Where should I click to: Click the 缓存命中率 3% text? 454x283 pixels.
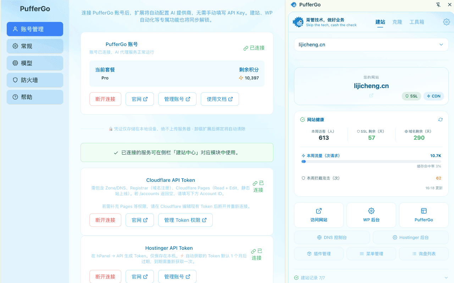429,166
